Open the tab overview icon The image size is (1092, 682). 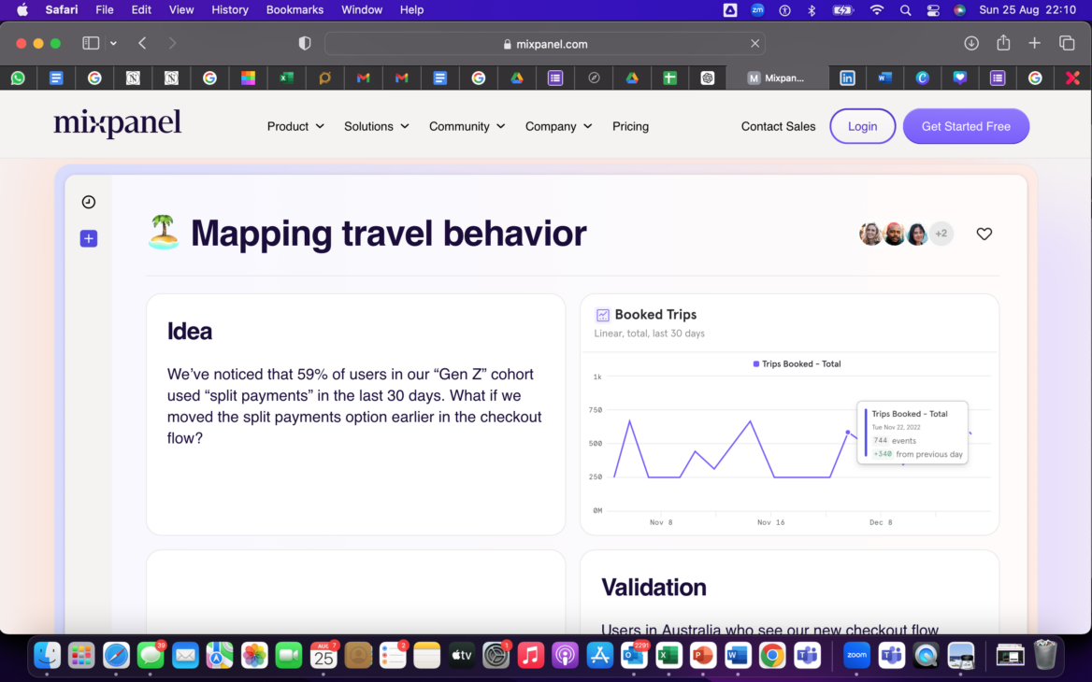(x=1067, y=43)
